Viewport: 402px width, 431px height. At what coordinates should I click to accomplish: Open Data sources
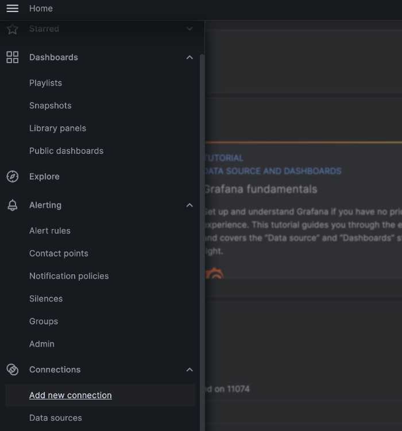tap(56, 418)
